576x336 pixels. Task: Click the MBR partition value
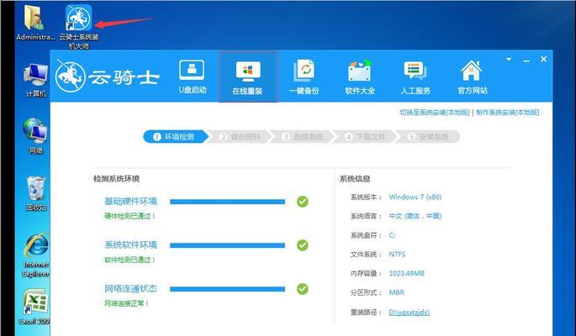coord(397,292)
